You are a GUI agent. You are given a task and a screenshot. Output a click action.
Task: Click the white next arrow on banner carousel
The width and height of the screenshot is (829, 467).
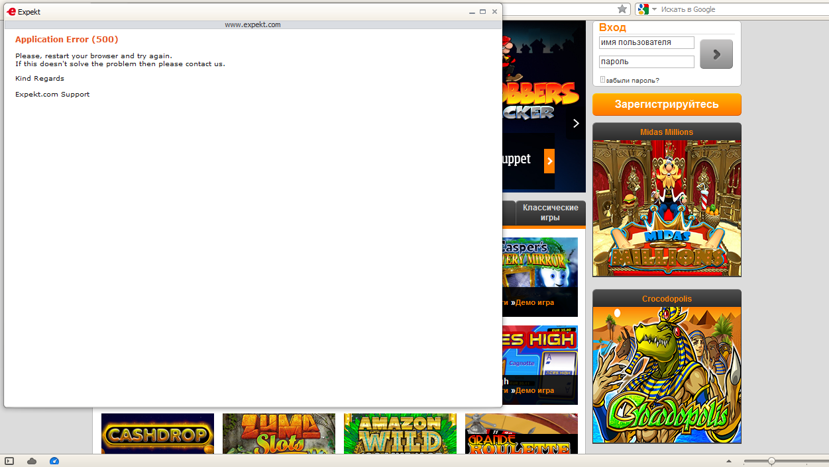coord(576,124)
